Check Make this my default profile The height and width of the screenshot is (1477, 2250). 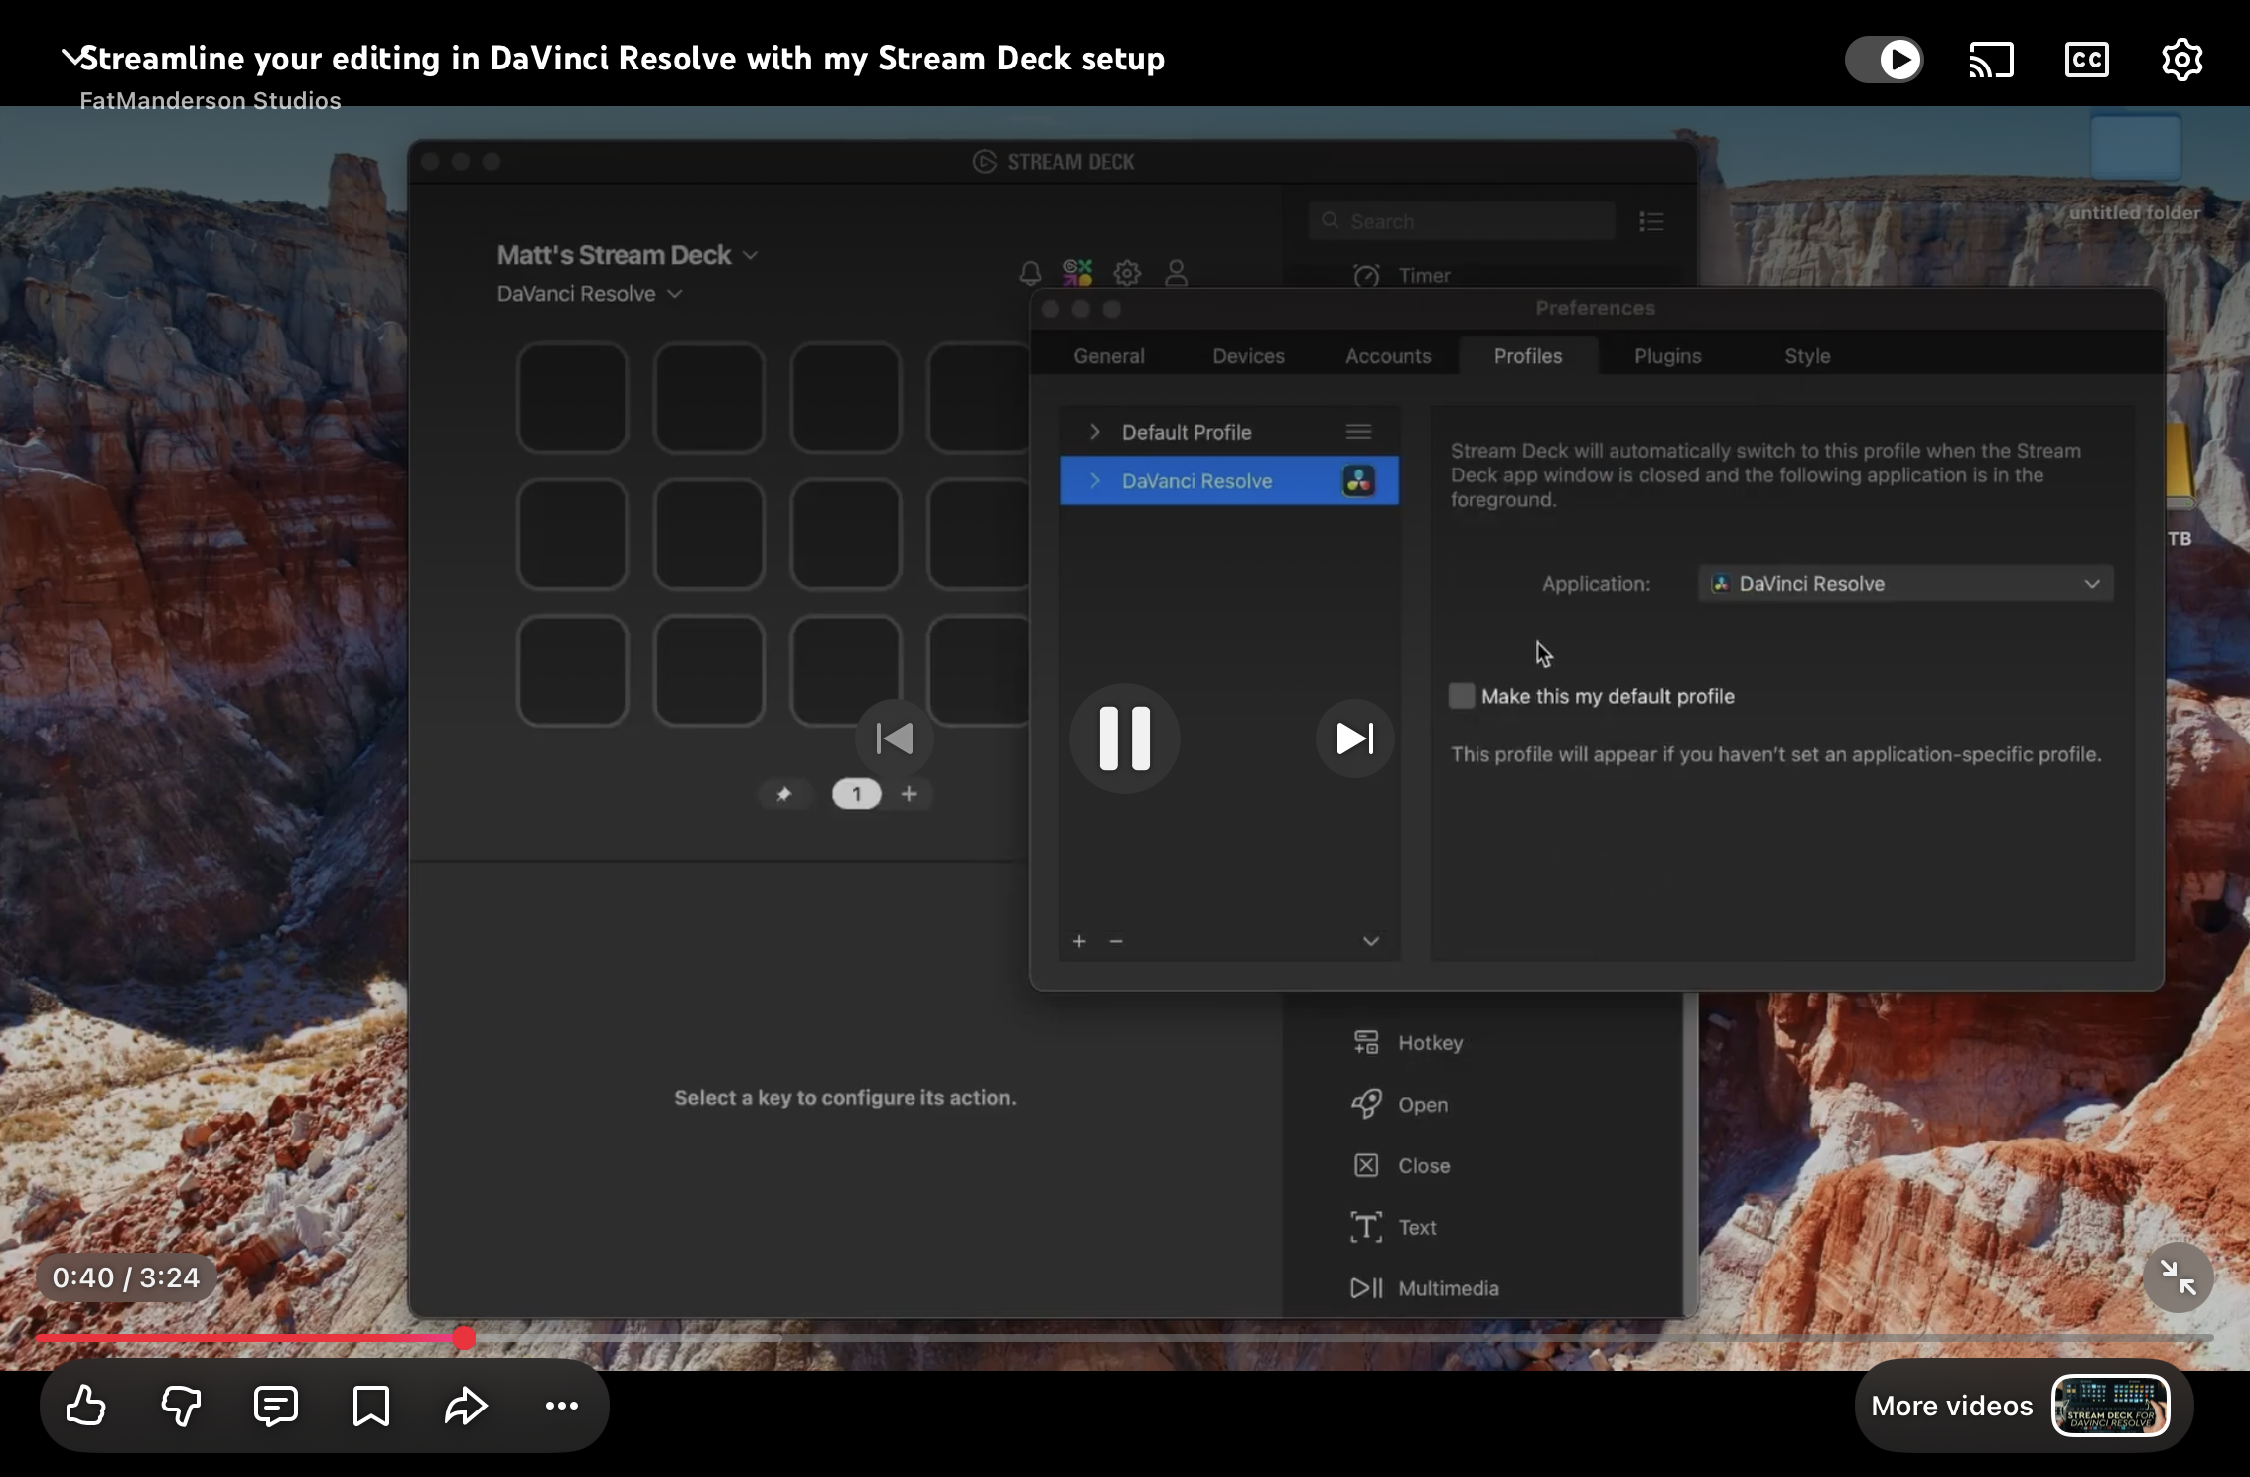pos(1462,696)
